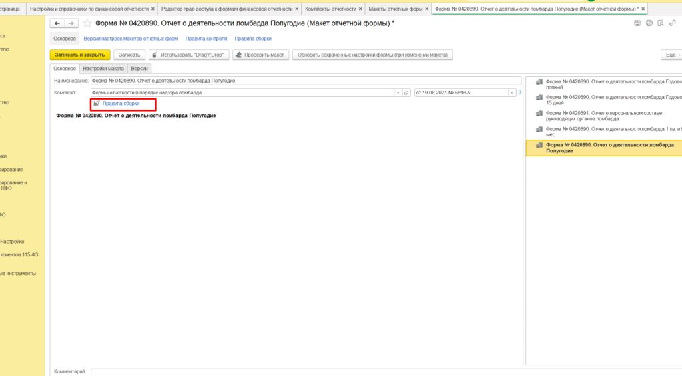Open the red-highlighted Правила сборки link
682x376 pixels.
click(121, 104)
